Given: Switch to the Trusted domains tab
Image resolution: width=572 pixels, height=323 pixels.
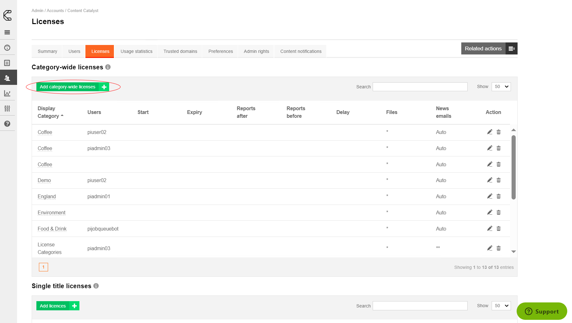Looking at the screenshot, I should (180, 51).
